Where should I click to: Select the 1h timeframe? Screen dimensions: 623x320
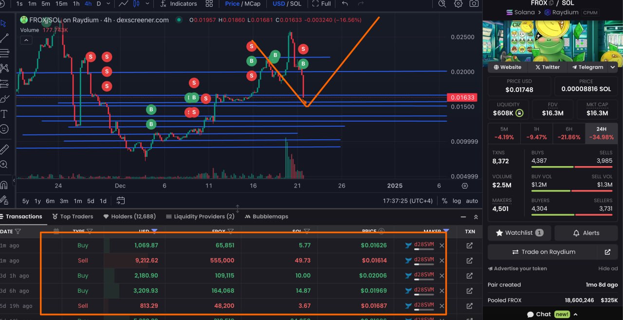click(76, 3)
